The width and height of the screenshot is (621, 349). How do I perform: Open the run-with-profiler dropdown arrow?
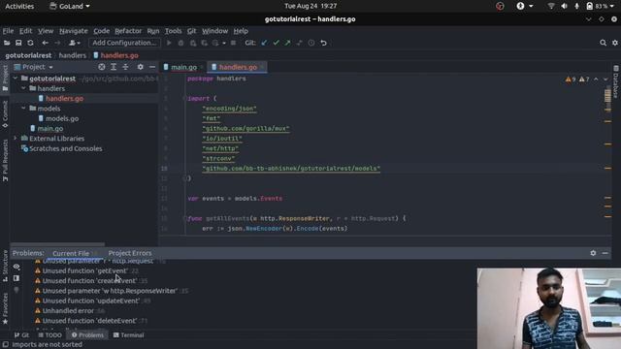click(224, 43)
